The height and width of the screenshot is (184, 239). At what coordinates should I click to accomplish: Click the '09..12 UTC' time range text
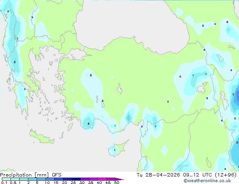(x=198, y=175)
